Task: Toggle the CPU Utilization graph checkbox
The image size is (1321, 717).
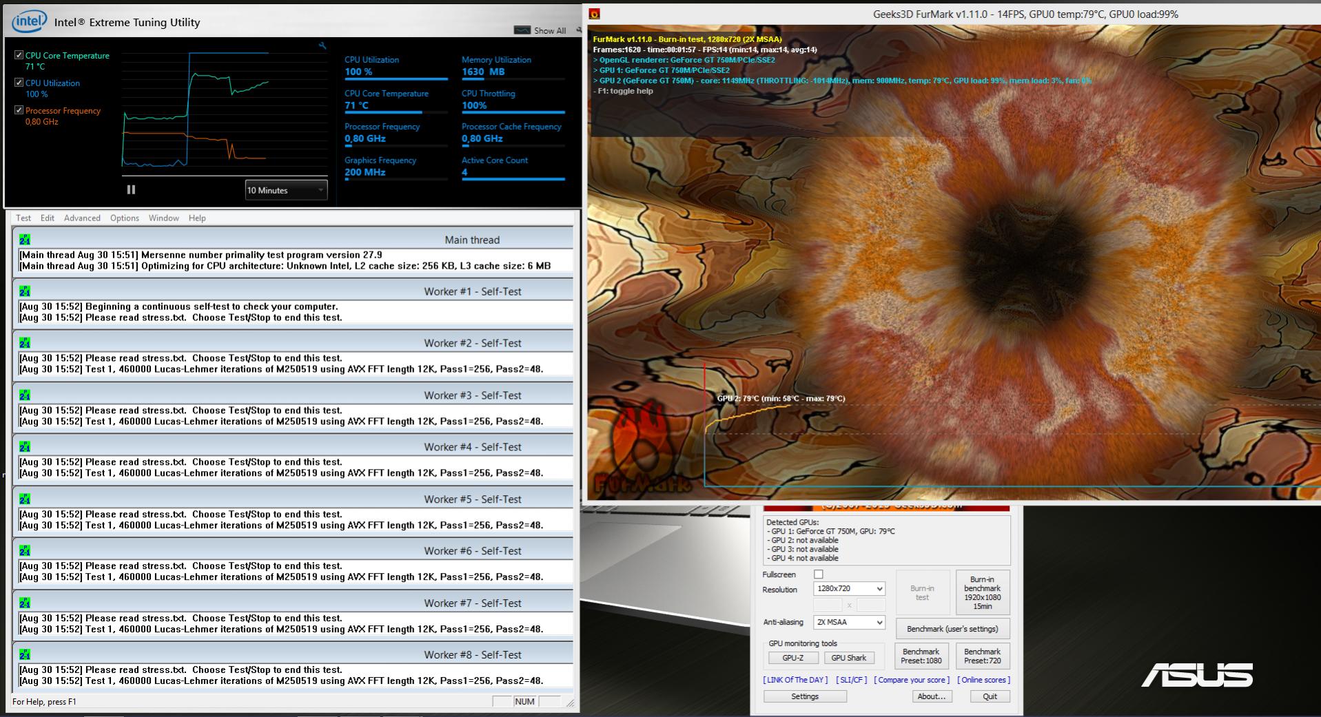Action: (19, 83)
